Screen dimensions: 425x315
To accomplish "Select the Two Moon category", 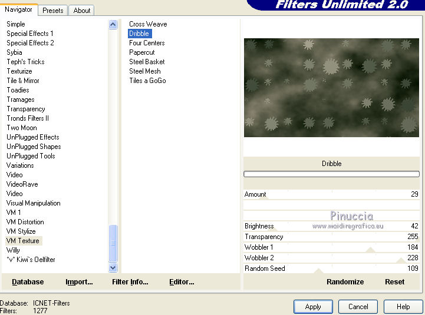I will (22, 128).
